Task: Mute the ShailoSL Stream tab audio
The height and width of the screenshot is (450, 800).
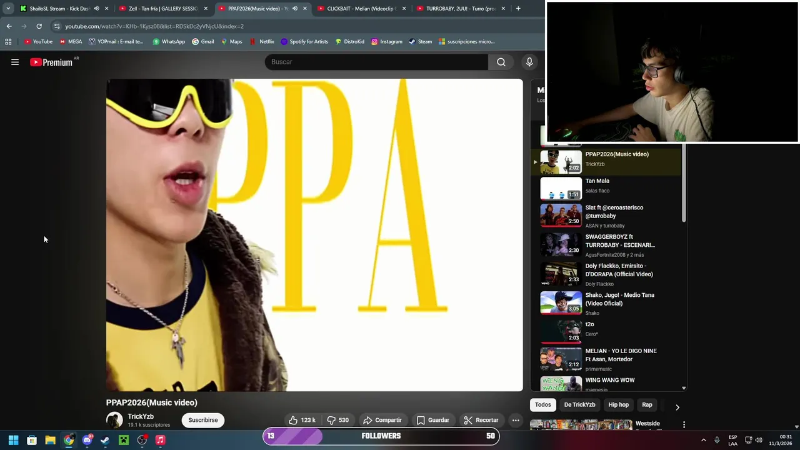Action: tap(96, 8)
